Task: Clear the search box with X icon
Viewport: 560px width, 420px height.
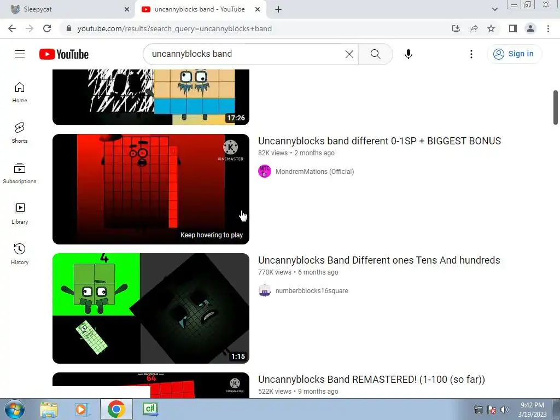Action: (349, 54)
